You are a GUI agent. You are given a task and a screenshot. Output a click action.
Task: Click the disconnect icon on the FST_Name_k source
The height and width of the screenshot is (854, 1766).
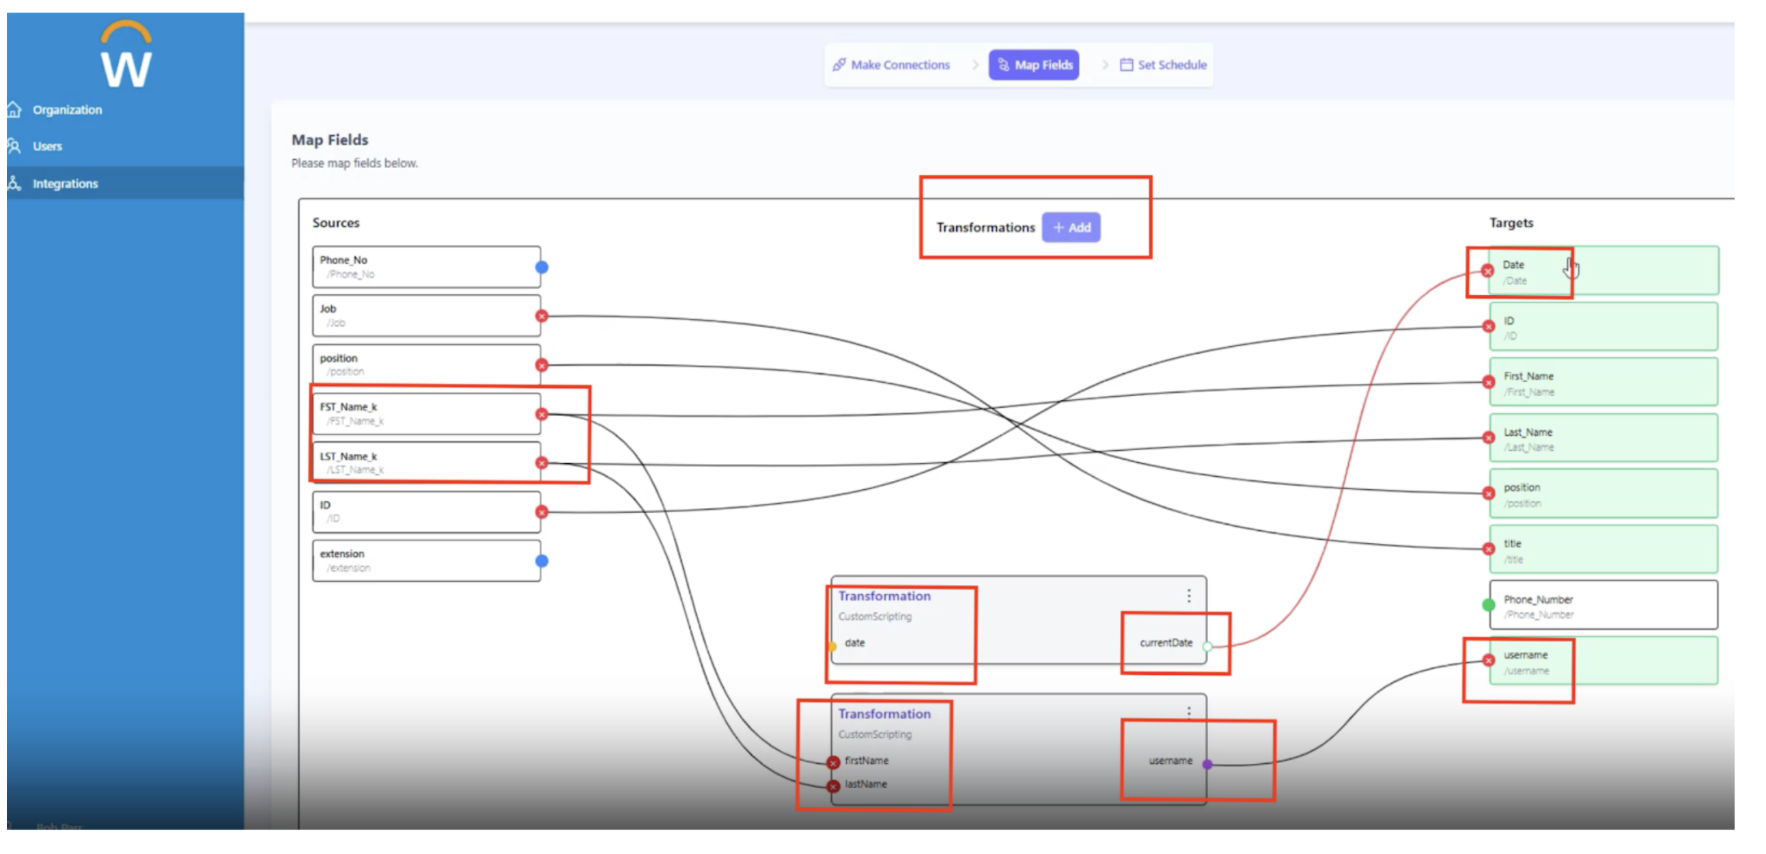(x=542, y=414)
